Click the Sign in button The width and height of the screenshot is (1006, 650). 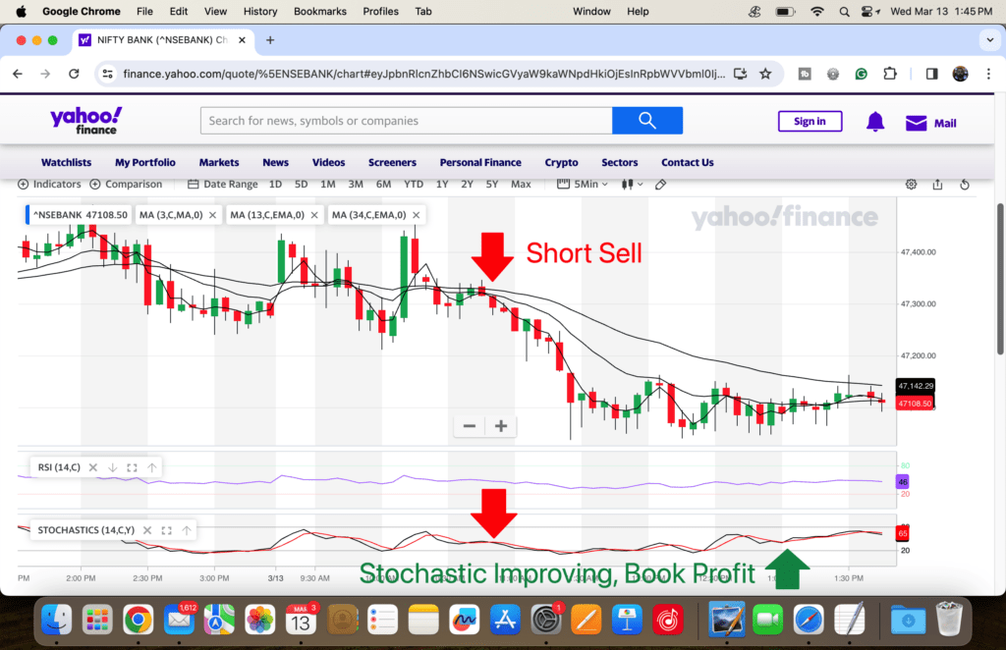810,121
